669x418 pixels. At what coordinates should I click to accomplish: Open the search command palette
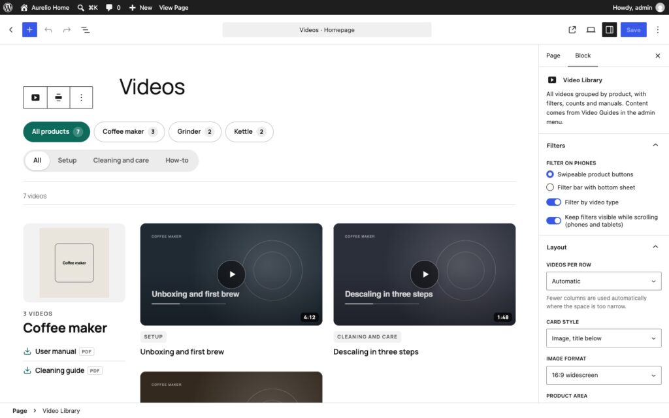tap(88, 7)
